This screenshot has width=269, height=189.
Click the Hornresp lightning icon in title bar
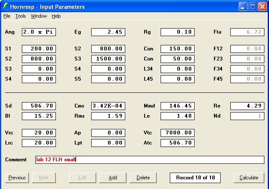click(x=5, y=6)
